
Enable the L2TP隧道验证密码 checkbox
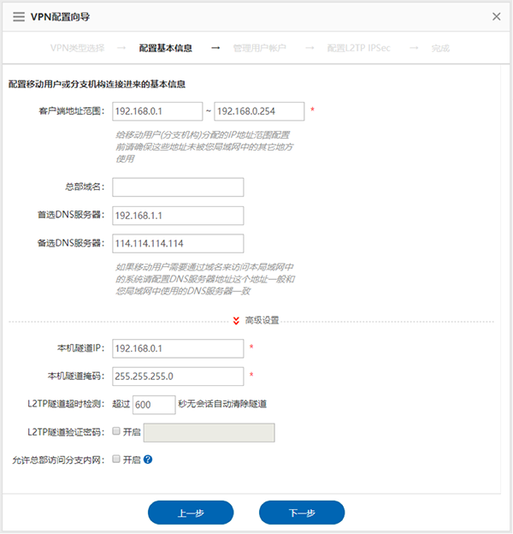(x=116, y=431)
